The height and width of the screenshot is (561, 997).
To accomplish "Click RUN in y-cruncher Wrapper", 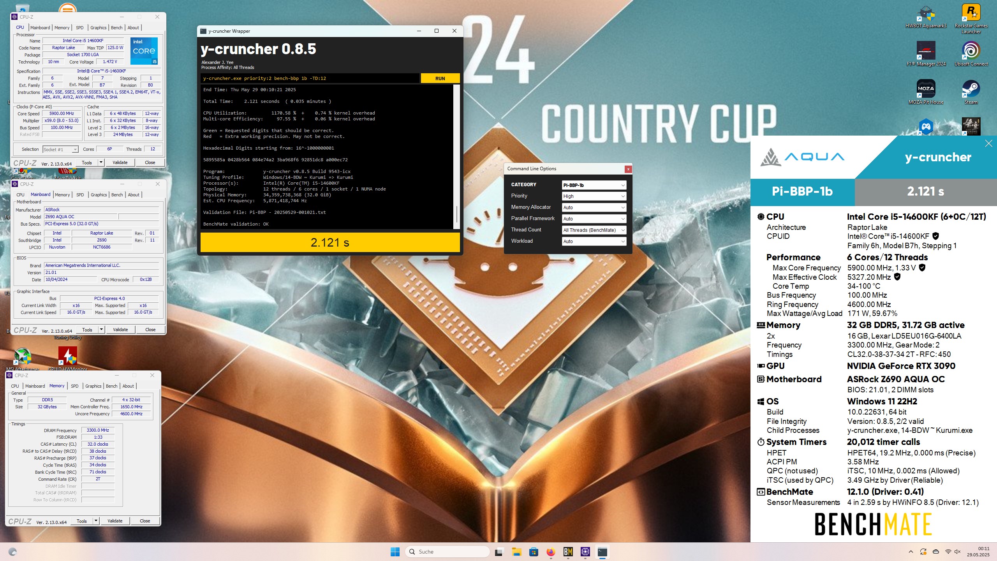I will pos(440,78).
